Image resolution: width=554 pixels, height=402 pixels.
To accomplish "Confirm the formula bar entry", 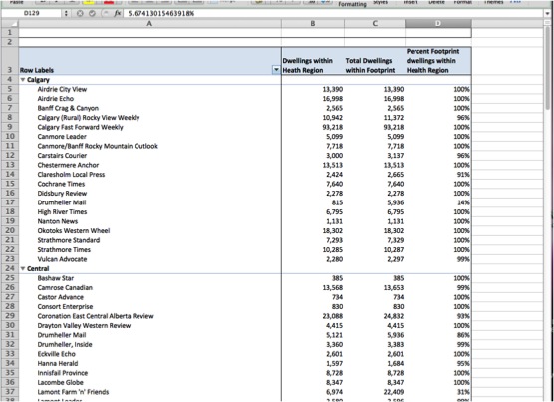I will coord(92,13).
